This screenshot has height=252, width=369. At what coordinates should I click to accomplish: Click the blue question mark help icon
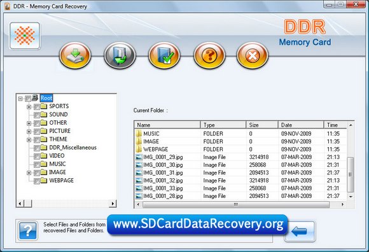(28, 230)
